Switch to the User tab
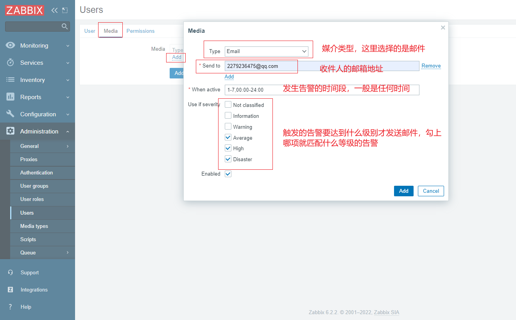The height and width of the screenshot is (320, 516). [90, 31]
